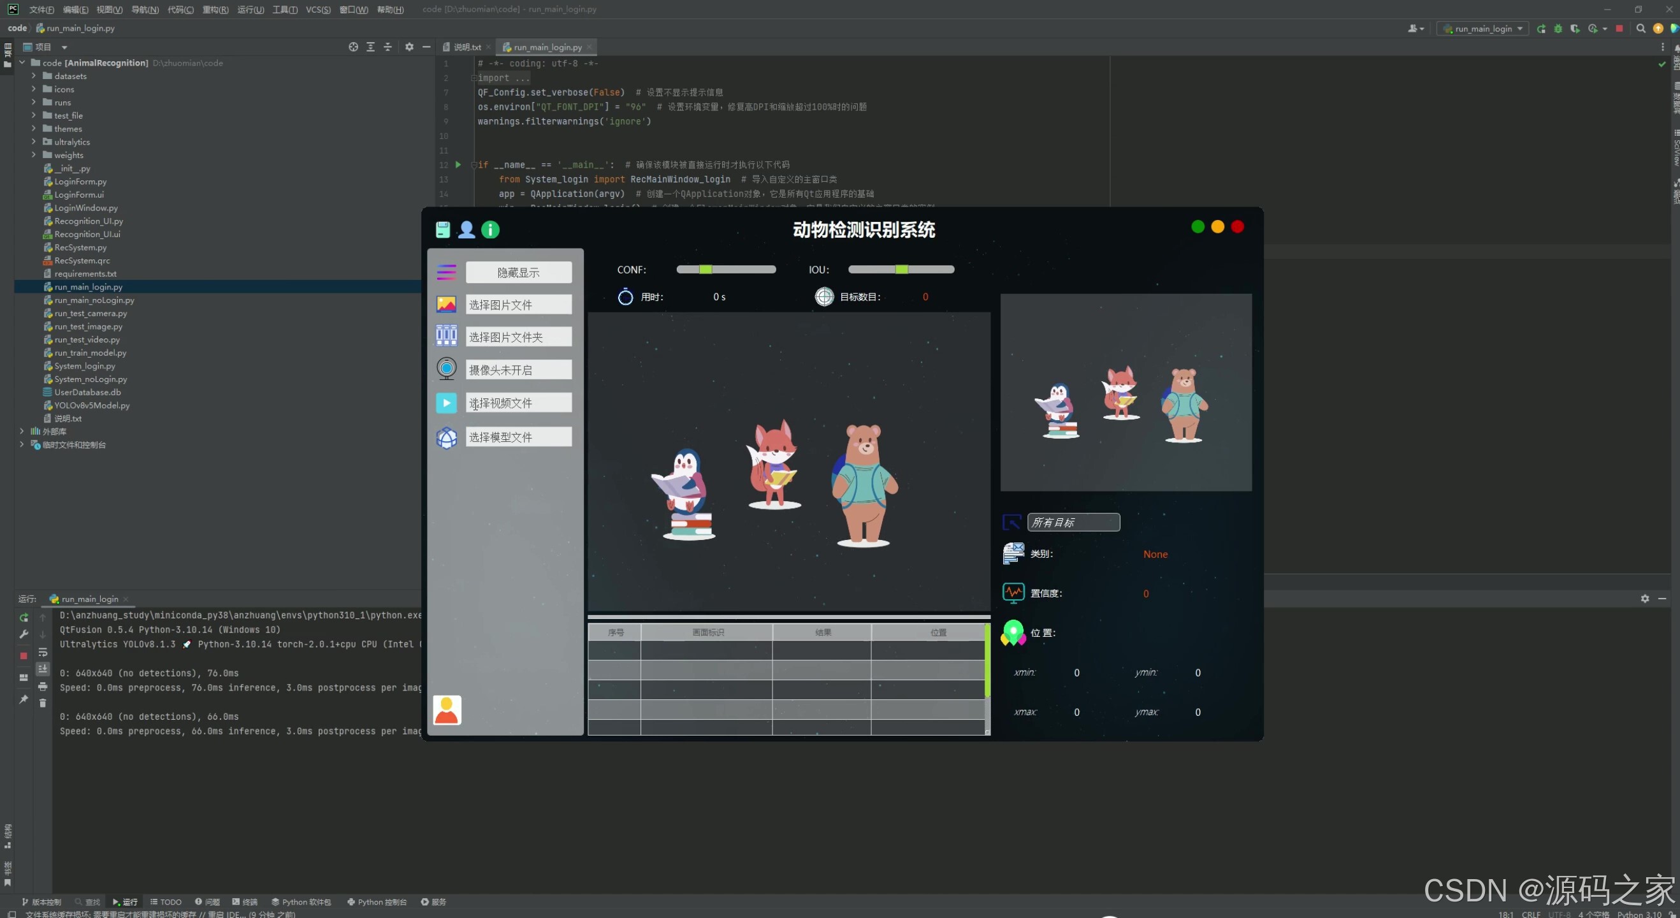This screenshot has width=1680, height=918.
Task: Open the 终端 tool window tab
Action: click(245, 901)
